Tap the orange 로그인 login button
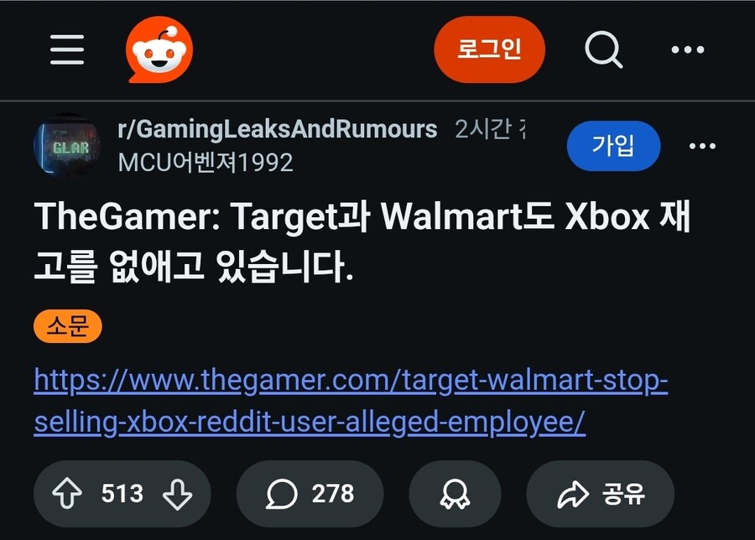The width and height of the screenshot is (755, 540). [489, 49]
